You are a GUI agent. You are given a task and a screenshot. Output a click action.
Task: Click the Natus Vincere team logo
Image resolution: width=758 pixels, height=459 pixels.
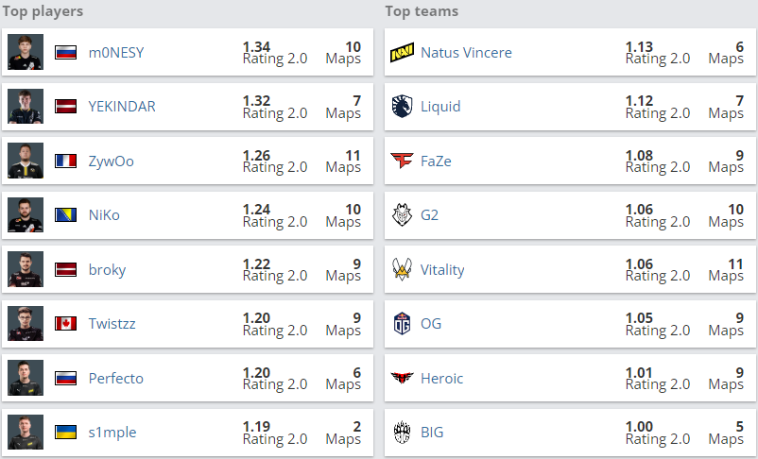click(x=403, y=52)
